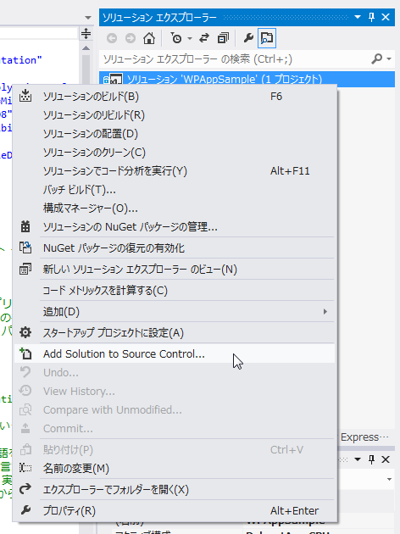The width and height of the screenshot is (400, 534).
Task: Click the Forward arrow in Solution Explorer toolbar
Action: tap(131, 38)
